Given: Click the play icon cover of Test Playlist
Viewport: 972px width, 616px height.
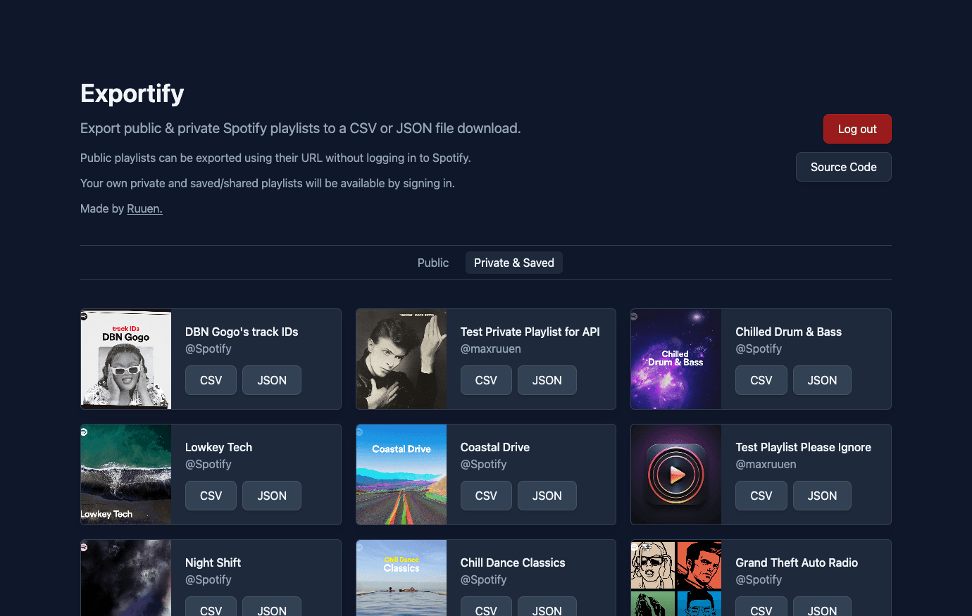Looking at the screenshot, I should (676, 474).
